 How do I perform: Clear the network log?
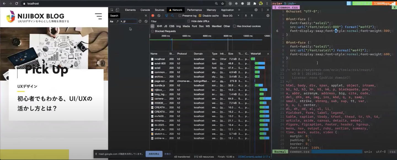pos(159,16)
